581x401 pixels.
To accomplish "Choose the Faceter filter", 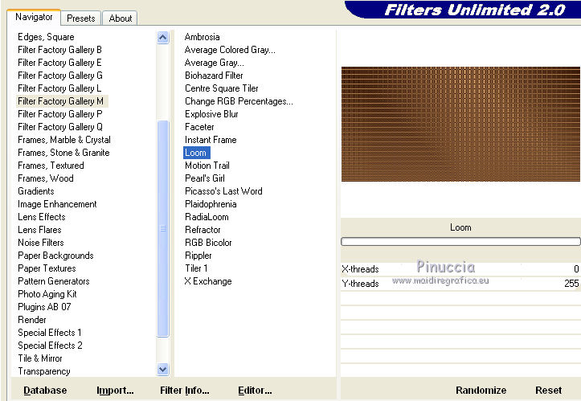I will (x=199, y=127).
